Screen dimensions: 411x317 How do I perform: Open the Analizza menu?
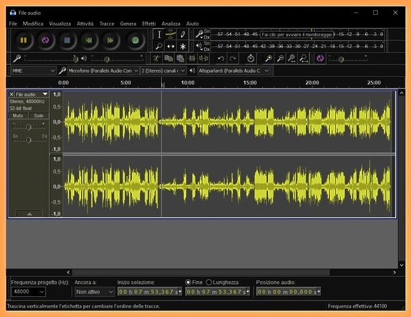tap(170, 24)
